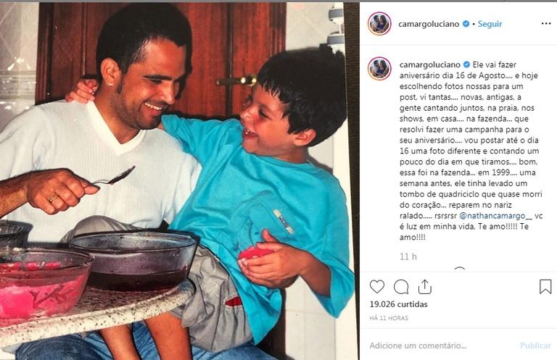557x360 pixels.
Task: Open the 11 h caption timestamp
Action: 408,256
